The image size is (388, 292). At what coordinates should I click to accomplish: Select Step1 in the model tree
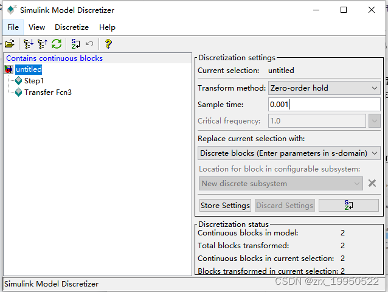click(x=34, y=81)
